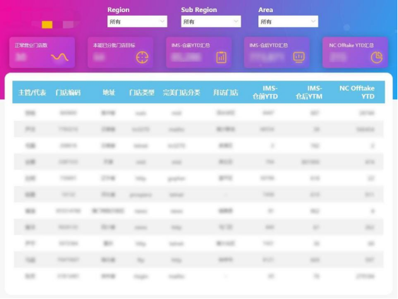Select the 本部已分配门店目标 card title
398x299 pixels.
pyautogui.click(x=114, y=46)
